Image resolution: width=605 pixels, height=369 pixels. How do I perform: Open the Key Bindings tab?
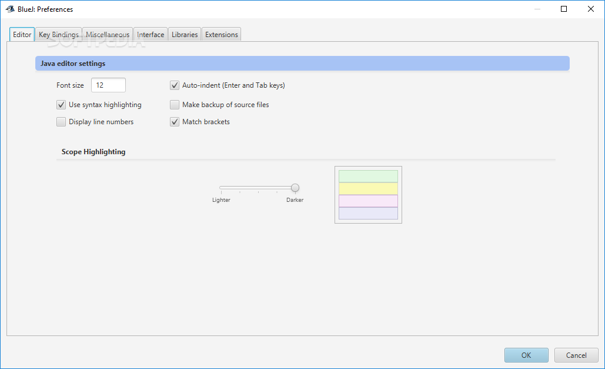point(59,34)
